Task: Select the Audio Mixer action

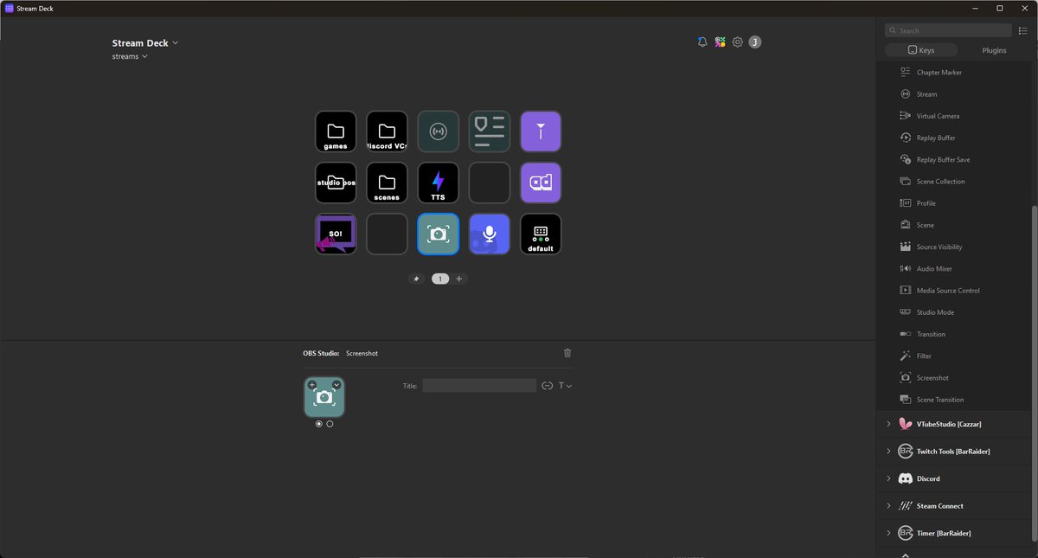Action: [x=932, y=268]
